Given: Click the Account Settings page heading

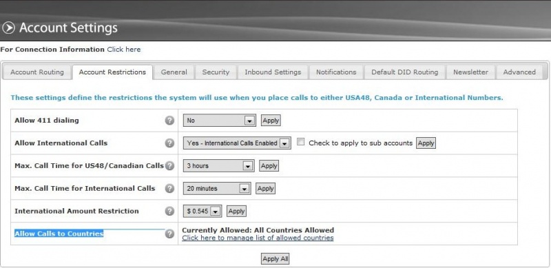Looking at the screenshot, I should point(68,28).
